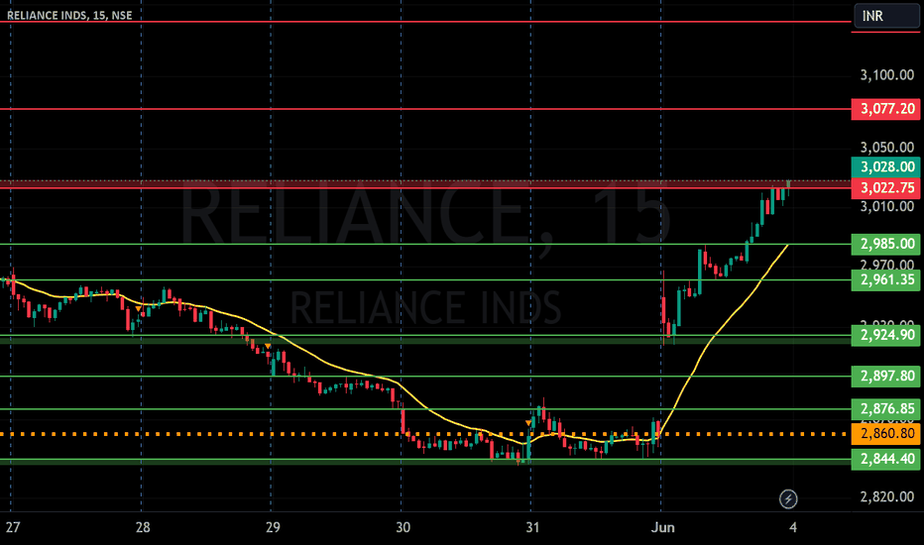924x545 pixels.
Task: Click the 31 date label on time axis
Action: click(532, 527)
